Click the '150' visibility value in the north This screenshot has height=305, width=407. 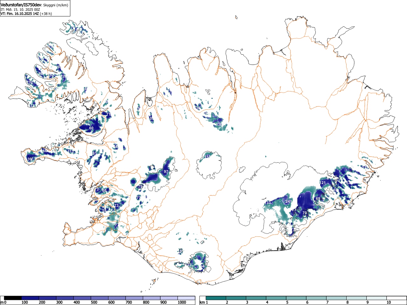coord(219,124)
